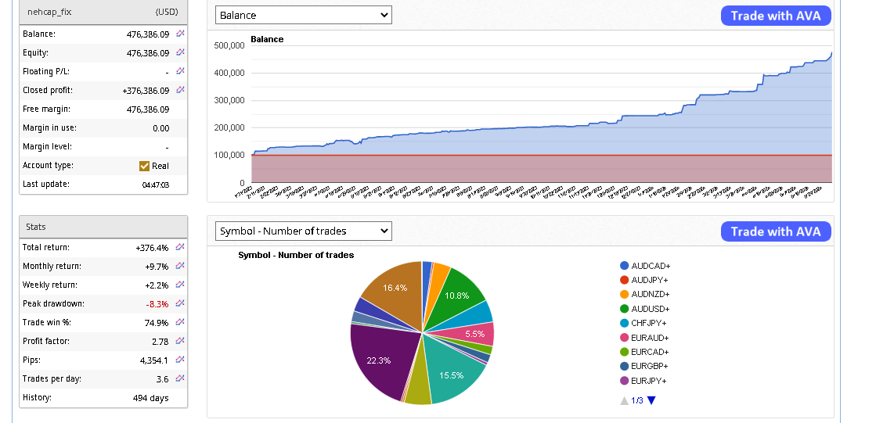Screen dimensions: 894x423
Task: Open Monthly return chart icon
Action: [180, 266]
